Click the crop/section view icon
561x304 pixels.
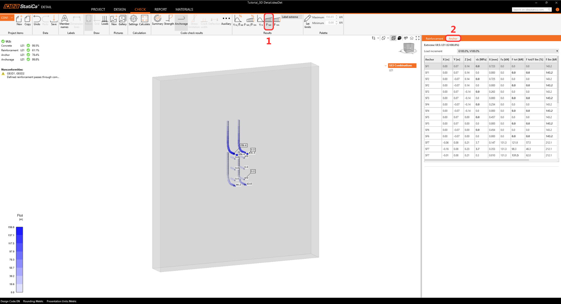[x=373, y=38]
